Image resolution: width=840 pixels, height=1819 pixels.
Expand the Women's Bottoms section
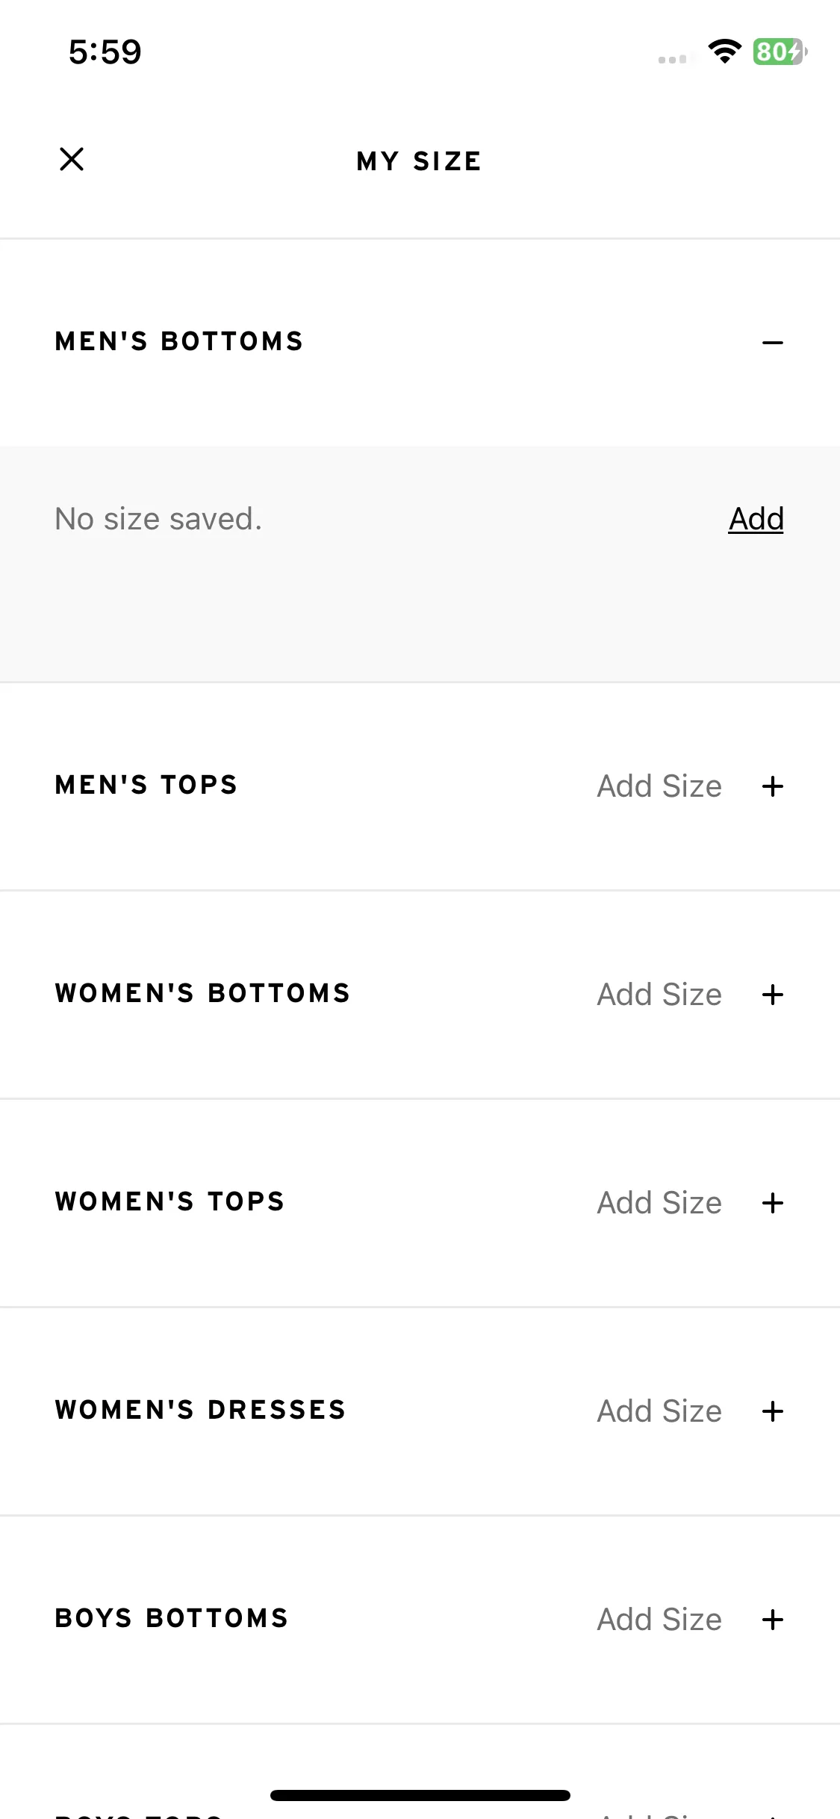point(420,995)
